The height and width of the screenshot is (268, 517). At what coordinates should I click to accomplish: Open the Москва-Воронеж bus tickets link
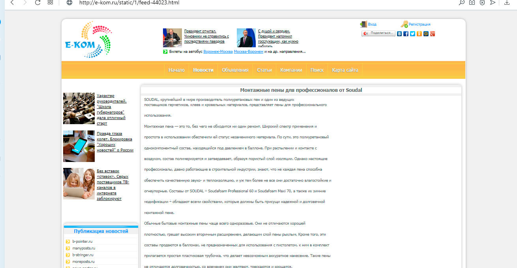248,52
